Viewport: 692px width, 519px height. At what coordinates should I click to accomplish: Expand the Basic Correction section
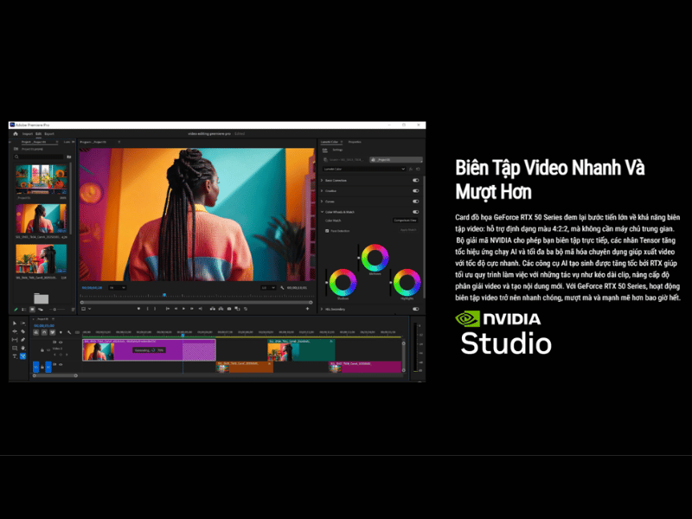322,180
